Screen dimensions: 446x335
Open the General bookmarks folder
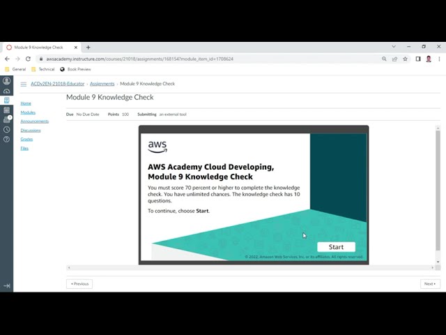(15, 69)
